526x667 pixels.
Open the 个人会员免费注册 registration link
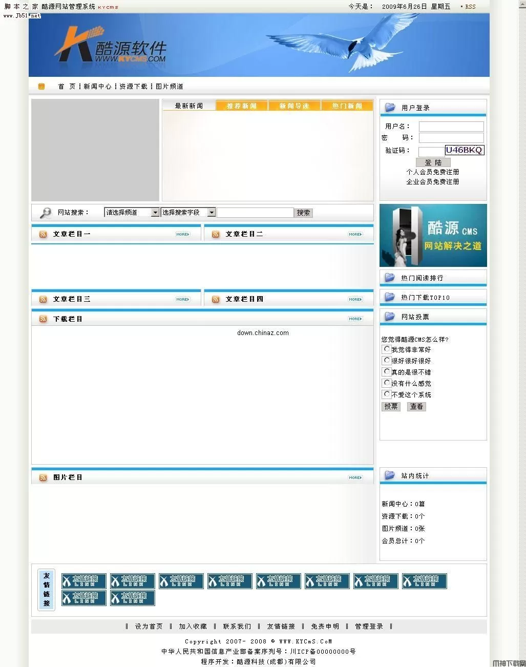pos(433,172)
